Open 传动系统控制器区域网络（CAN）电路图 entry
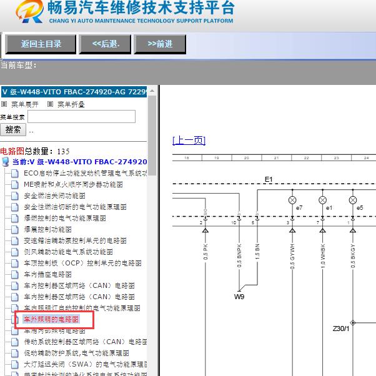The width and height of the screenshot is (376, 376). pos(86,342)
